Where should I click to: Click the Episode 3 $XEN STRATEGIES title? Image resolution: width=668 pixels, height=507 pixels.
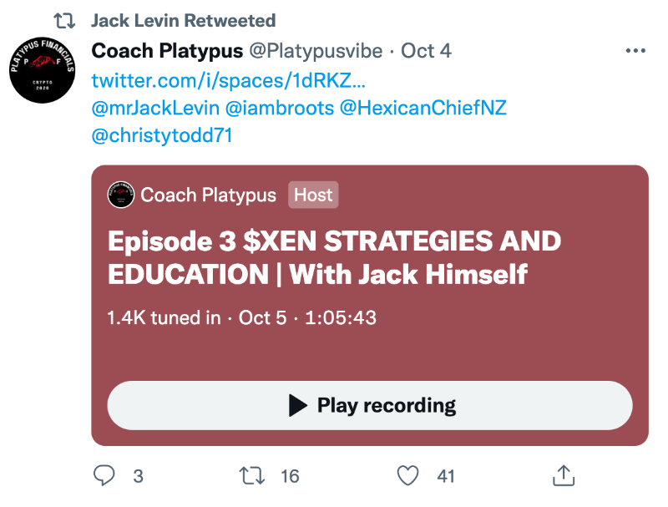click(x=335, y=257)
